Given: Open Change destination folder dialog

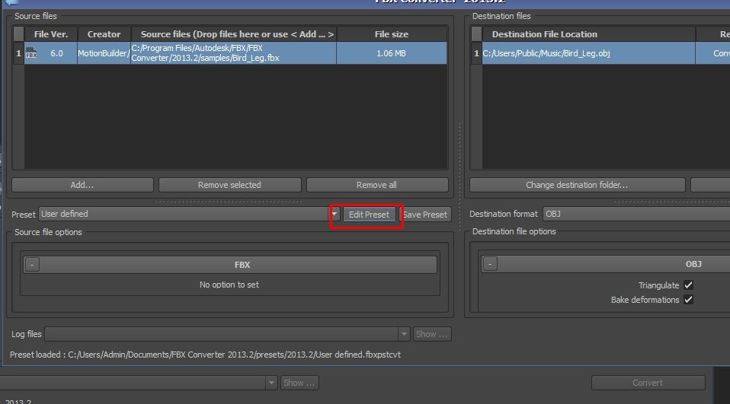Looking at the screenshot, I should [x=577, y=185].
